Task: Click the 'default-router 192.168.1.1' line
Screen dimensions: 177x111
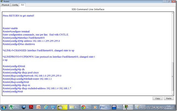Action: tap(27, 79)
